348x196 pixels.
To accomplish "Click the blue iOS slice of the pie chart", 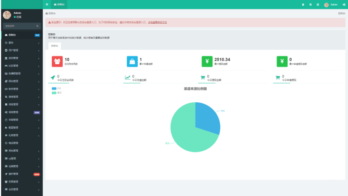I will click(x=207, y=118).
